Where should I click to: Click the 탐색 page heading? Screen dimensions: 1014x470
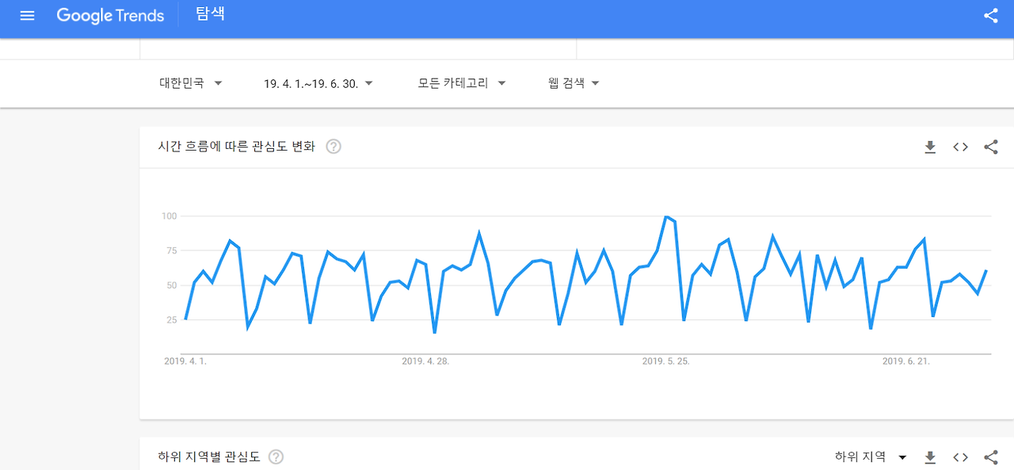point(209,14)
